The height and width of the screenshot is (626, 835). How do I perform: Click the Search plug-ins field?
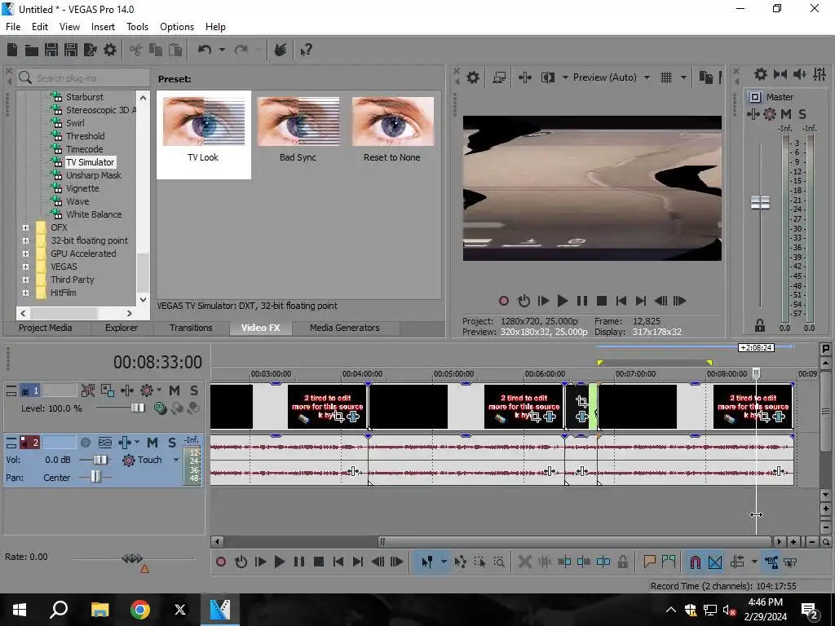tap(84, 78)
